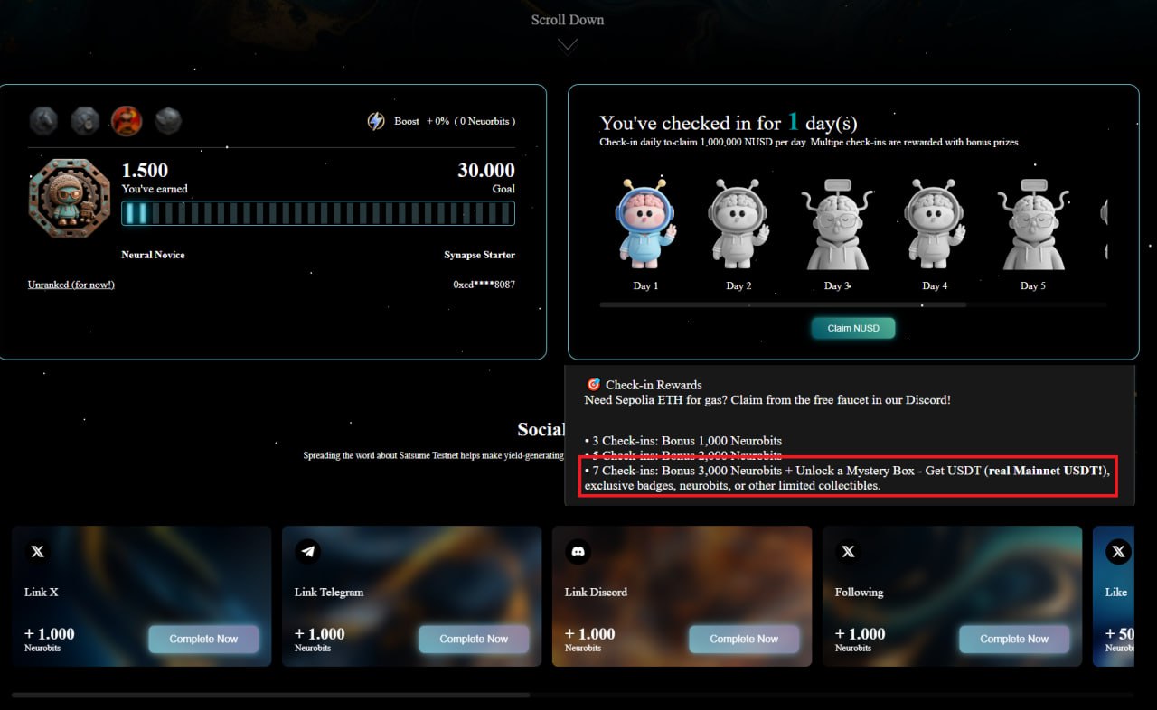Select the first gray badge icon
This screenshot has height=710, width=1157.
[44, 120]
